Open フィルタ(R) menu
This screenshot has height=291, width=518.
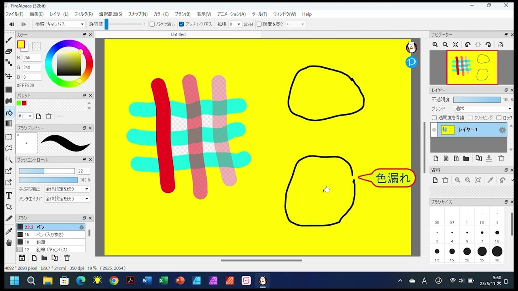(83, 14)
